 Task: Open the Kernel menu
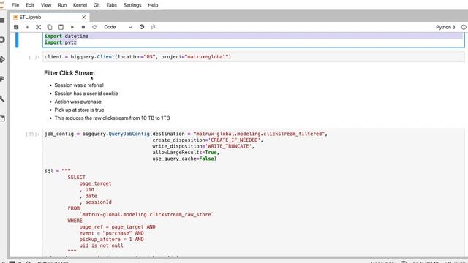coord(80,5)
